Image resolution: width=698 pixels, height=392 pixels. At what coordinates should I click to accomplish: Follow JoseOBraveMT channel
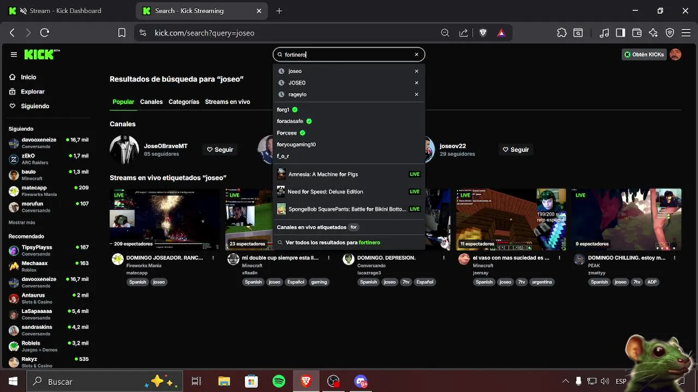pos(220,150)
